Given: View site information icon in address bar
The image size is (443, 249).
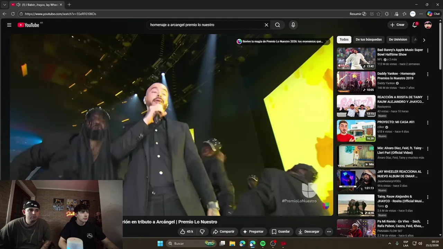Looking at the screenshot, I should coord(21,14).
